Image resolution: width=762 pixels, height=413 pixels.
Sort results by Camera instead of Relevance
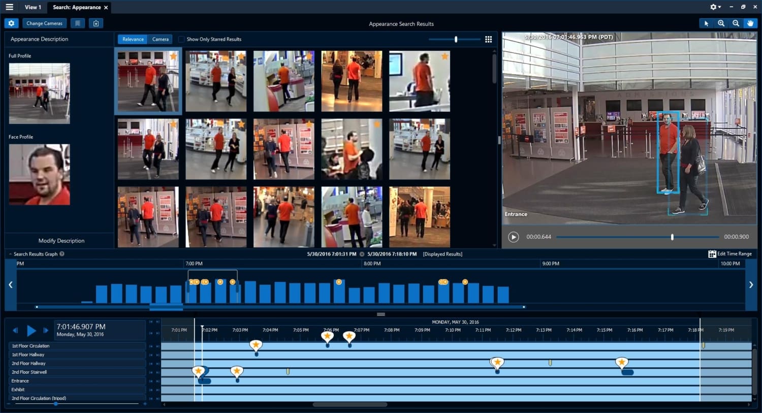point(160,39)
